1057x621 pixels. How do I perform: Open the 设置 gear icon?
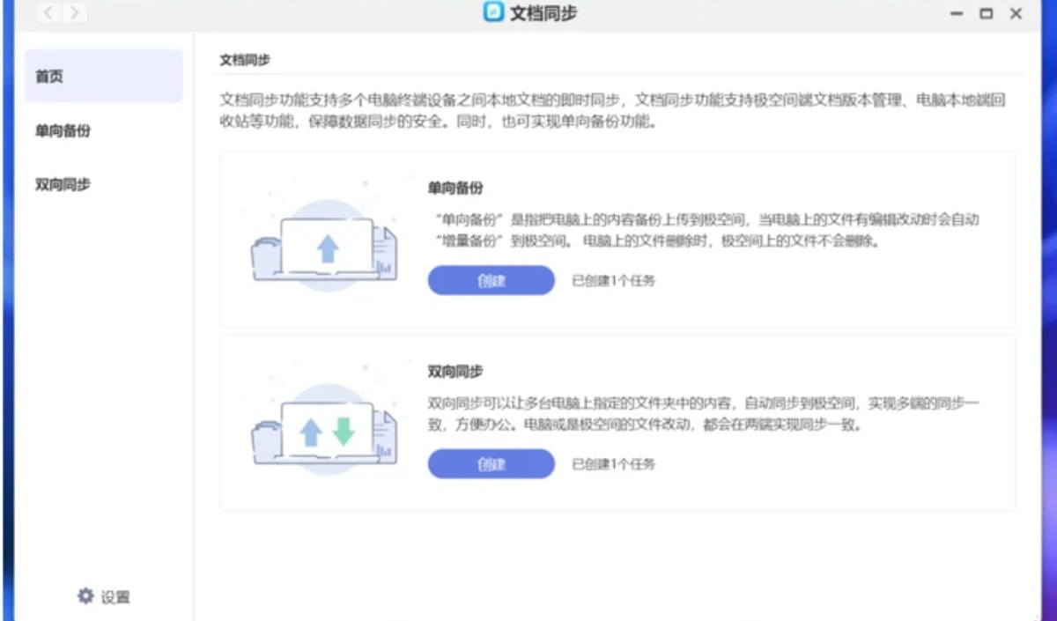(x=85, y=595)
